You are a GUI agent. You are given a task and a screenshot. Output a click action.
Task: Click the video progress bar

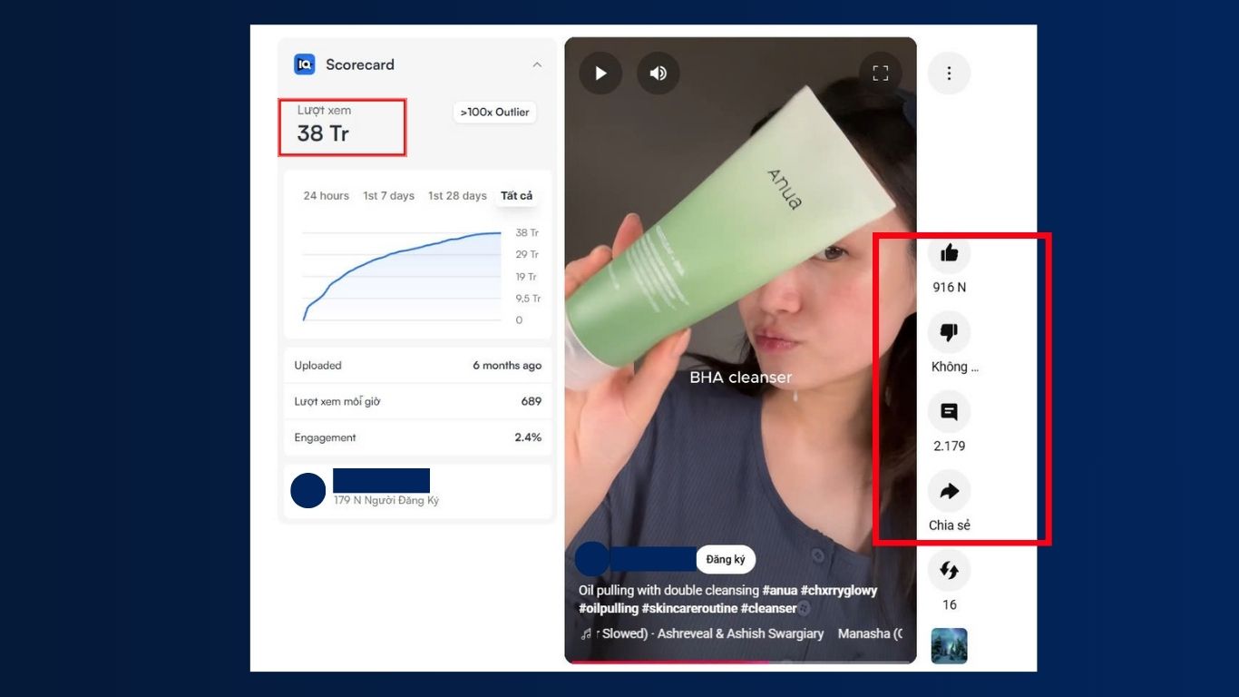[740, 662]
